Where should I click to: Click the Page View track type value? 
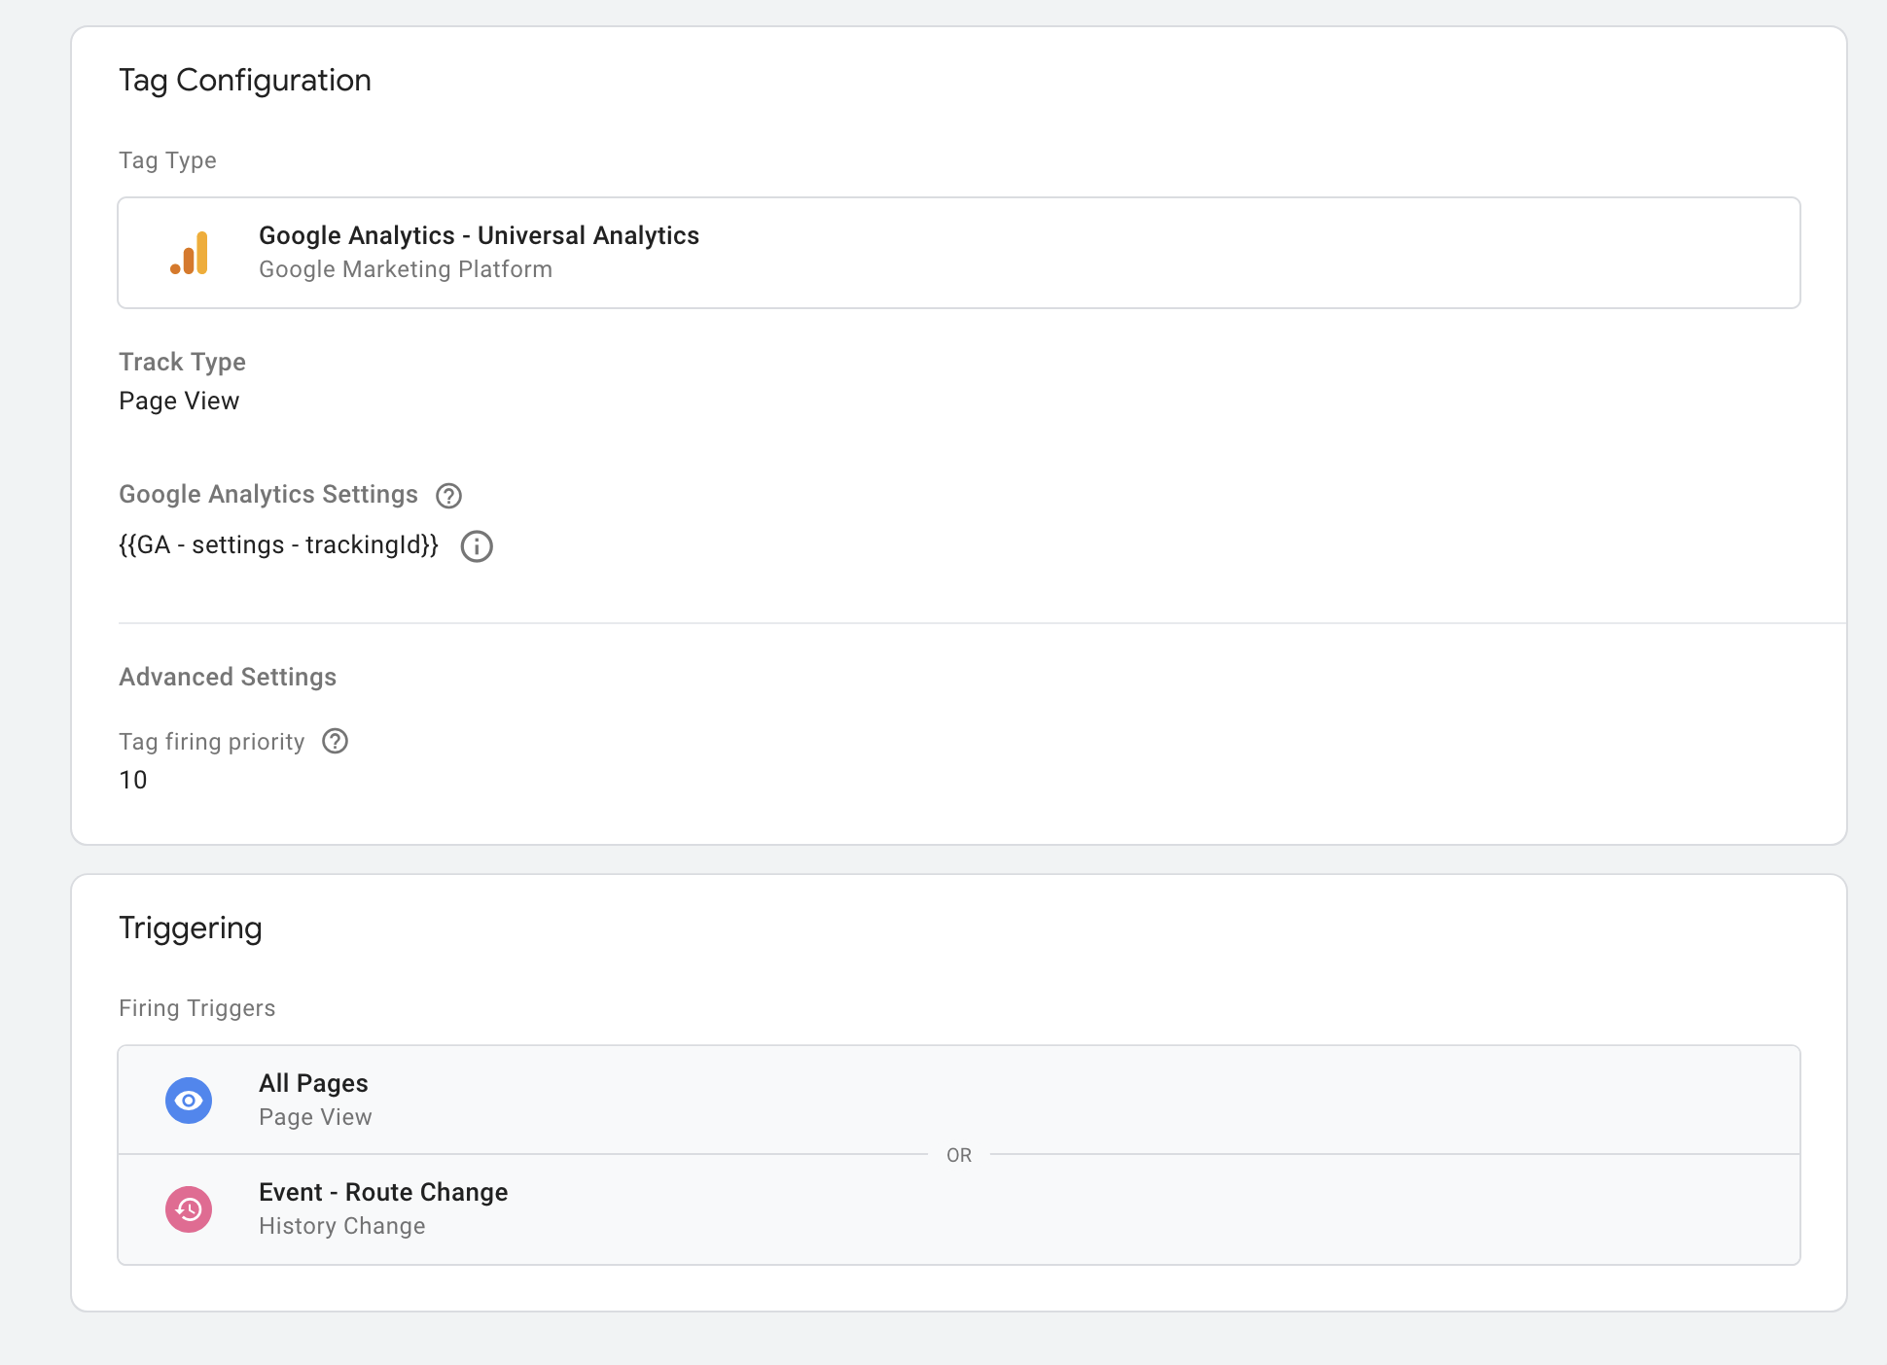(179, 401)
